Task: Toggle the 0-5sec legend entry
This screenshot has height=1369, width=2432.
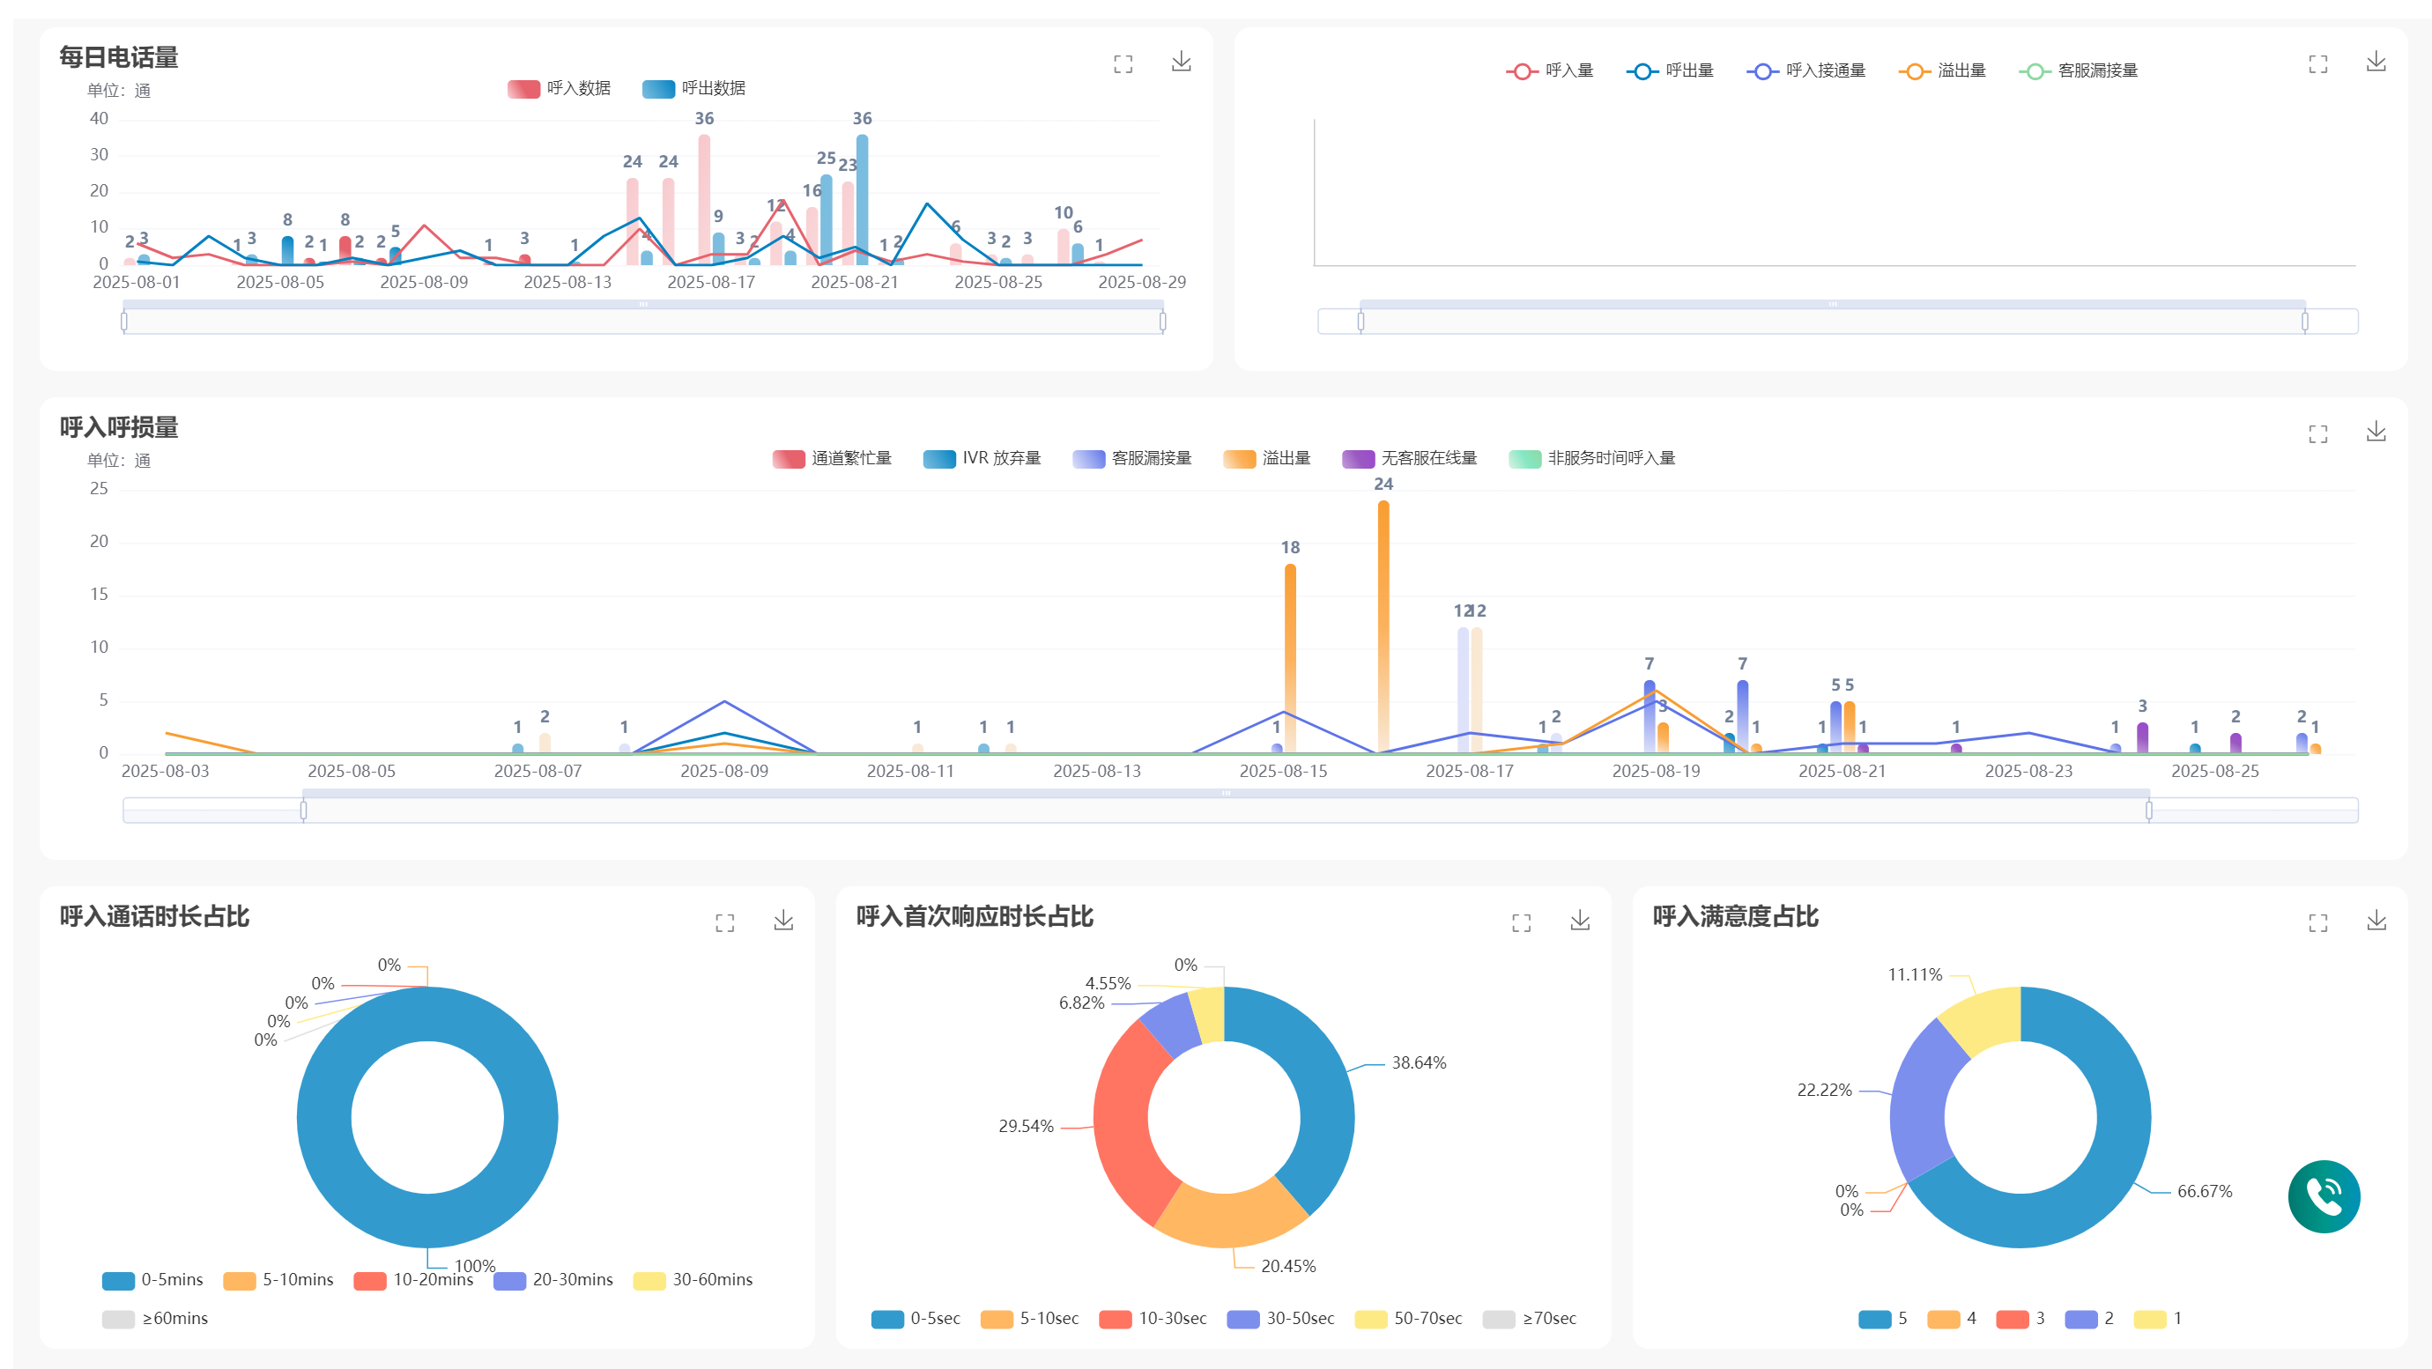Action: click(916, 1318)
